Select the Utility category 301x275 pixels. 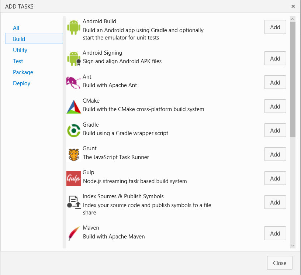pyautogui.click(x=20, y=50)
